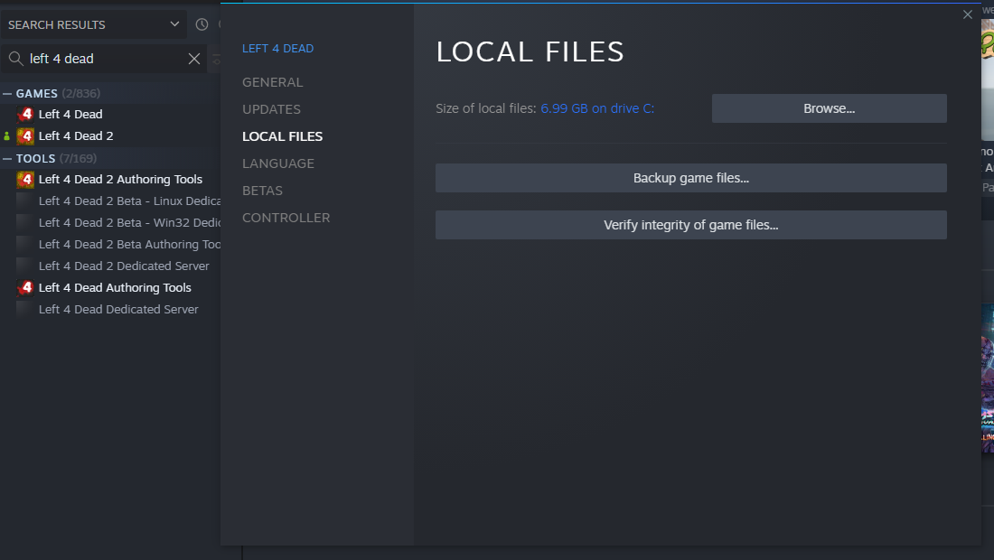Click the GAMES category label
Screen dimensions: 994x560
(37, 94)
